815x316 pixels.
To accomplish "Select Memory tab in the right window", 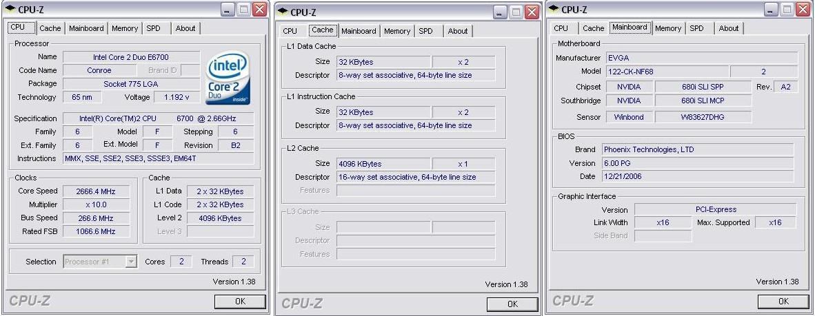I will click(668, 28).
